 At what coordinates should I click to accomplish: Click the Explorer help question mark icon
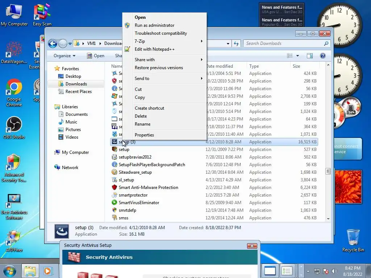(x=322, y=55)
